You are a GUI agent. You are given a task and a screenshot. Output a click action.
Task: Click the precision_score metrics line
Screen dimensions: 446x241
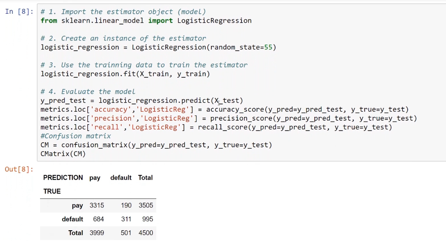[229, 118]
